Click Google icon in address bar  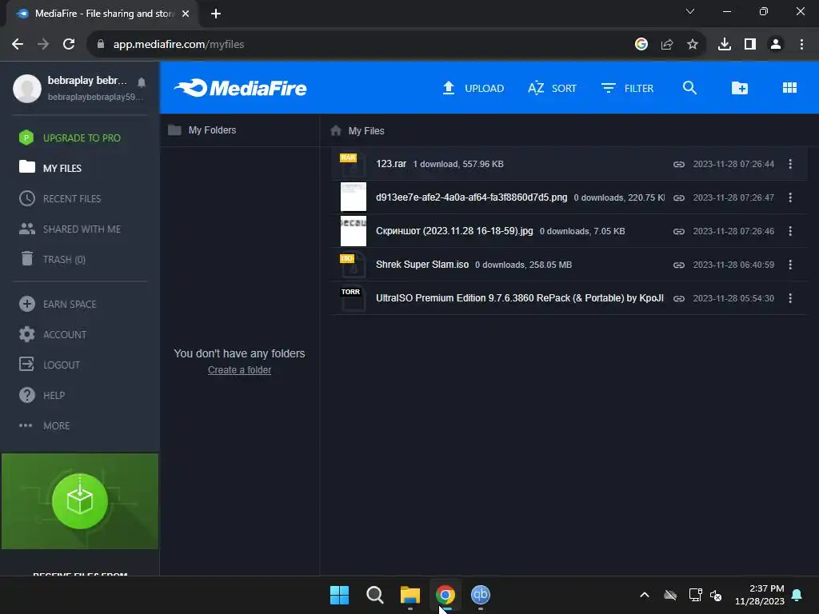641,45
